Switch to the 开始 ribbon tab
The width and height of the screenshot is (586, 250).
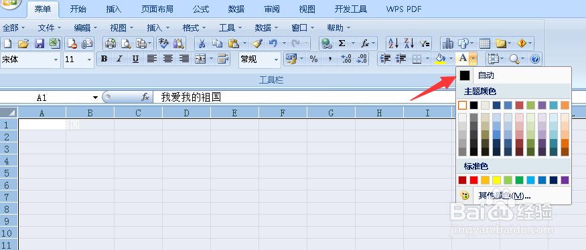click(x=78, y=9)
